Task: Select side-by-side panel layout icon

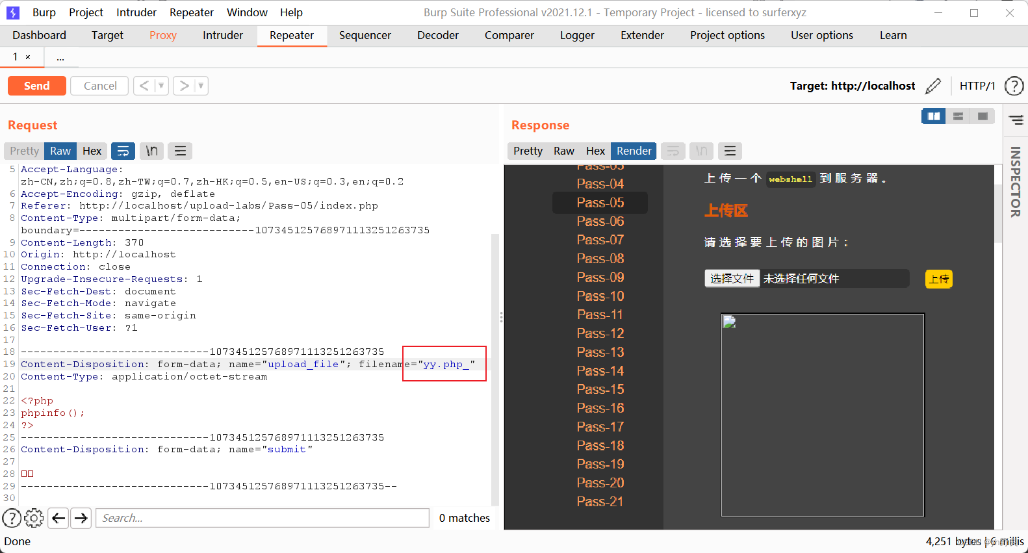Action: tap(934, 116)
